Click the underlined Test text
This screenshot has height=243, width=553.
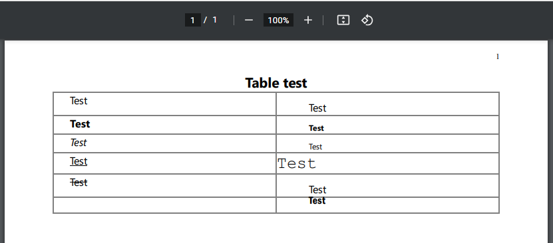click(79, 161)
